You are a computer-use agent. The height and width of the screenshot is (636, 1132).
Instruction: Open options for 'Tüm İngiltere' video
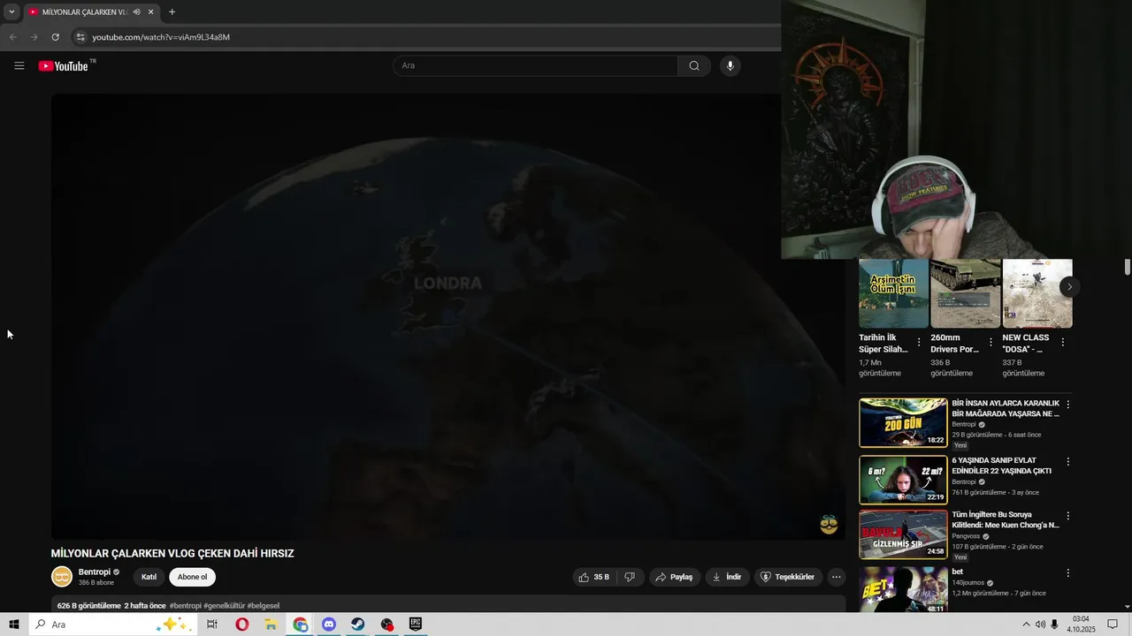[x=1067, y=516]
